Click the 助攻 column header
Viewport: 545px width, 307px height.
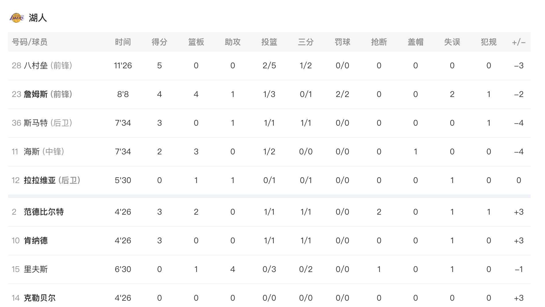coord(233,42)
